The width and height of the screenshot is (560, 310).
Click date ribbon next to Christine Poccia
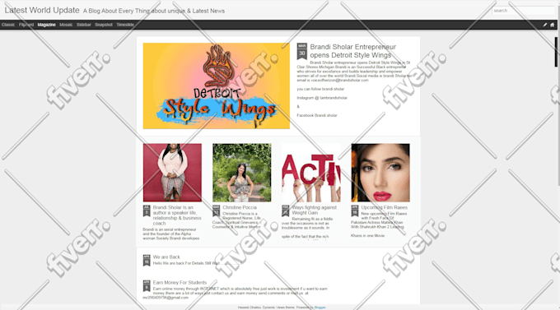point(216,211)
